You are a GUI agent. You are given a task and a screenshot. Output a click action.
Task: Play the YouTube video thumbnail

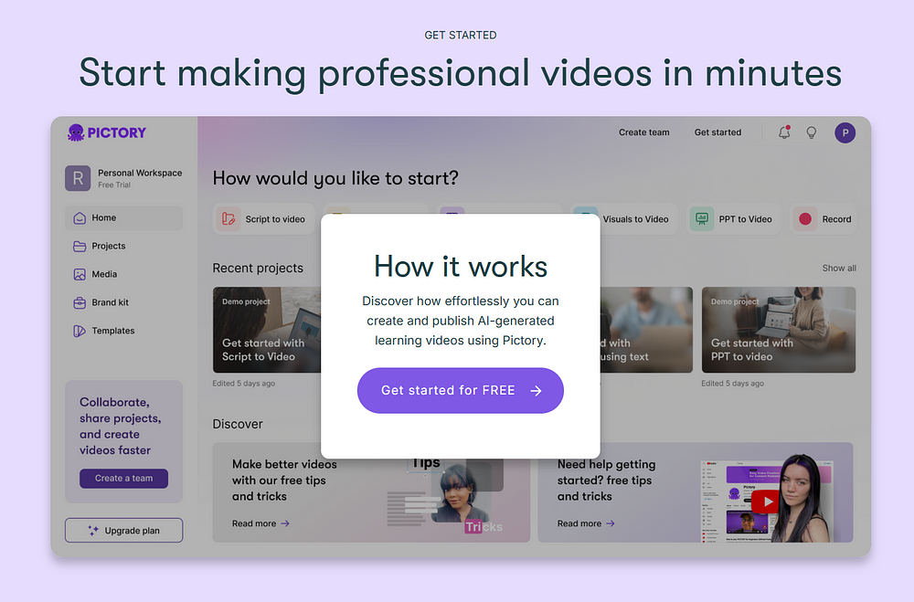(x=767, y=502)
